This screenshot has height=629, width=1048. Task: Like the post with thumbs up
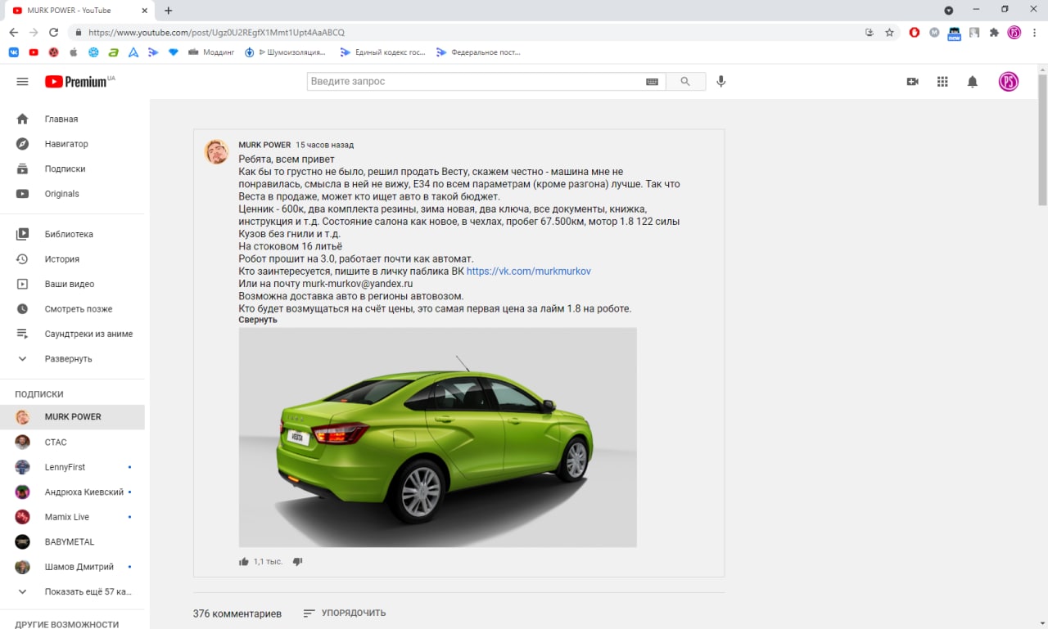(x=244, y=562)
